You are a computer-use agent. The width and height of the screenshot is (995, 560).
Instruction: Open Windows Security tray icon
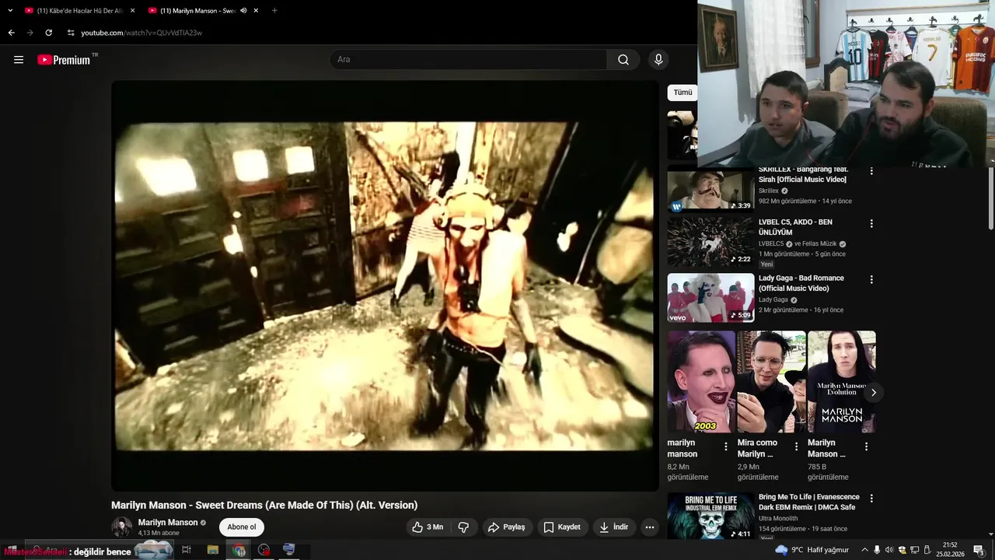[x=902, y=550]
